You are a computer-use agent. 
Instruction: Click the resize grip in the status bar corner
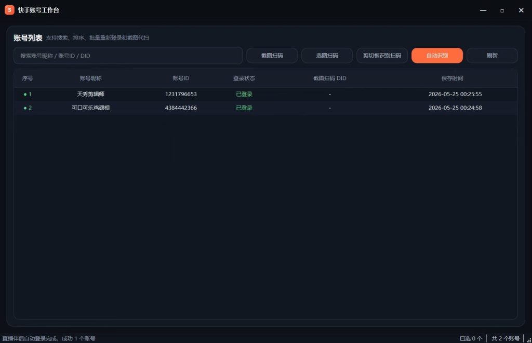[x=528, y=340]
